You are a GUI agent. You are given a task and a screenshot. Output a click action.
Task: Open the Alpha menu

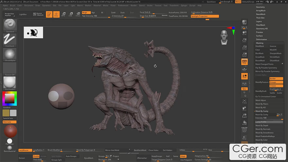[x=5, y=6]
